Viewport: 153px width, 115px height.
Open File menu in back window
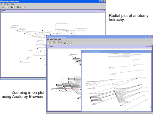click(x=2, y=4)
